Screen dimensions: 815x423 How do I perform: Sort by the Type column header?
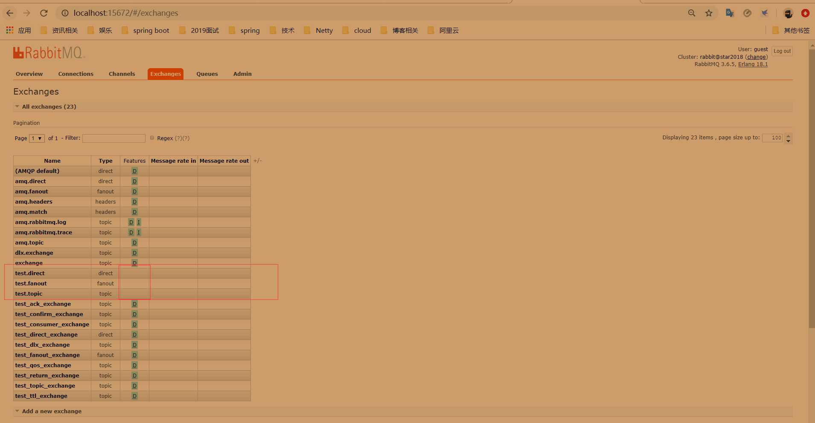pos(105,161)
